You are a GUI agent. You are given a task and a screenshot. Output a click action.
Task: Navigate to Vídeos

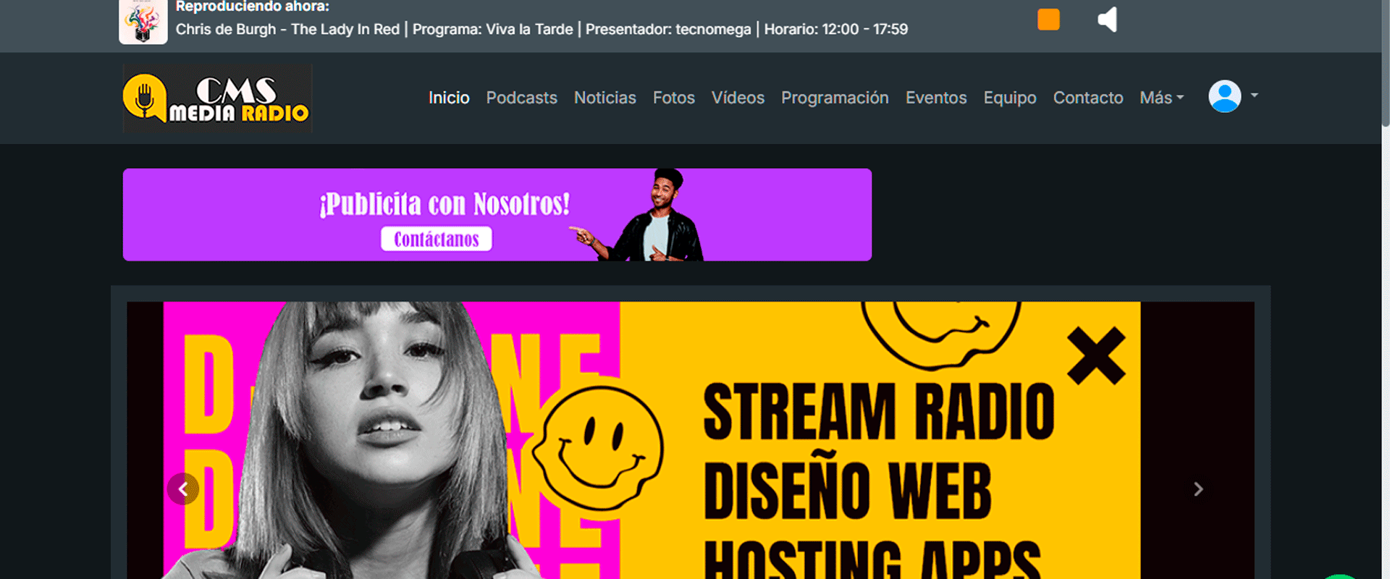coord(738,98)
